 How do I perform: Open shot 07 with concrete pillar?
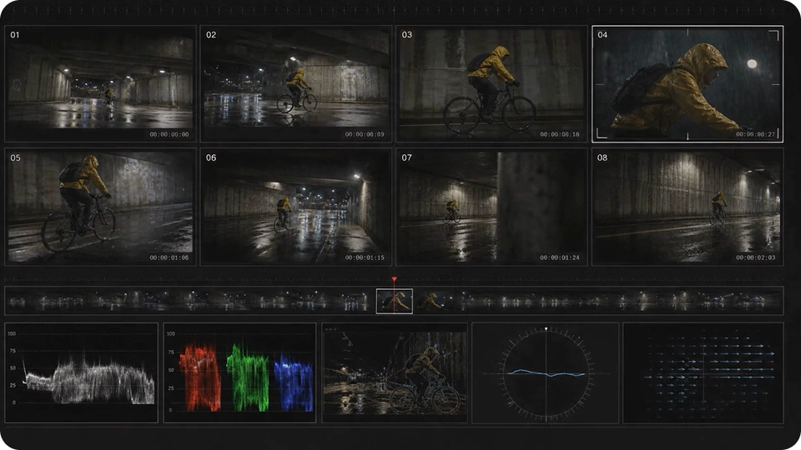tap(491, 207)
